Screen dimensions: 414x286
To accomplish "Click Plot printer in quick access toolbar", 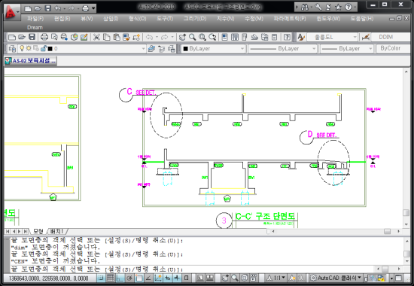I will coord(85,8).
